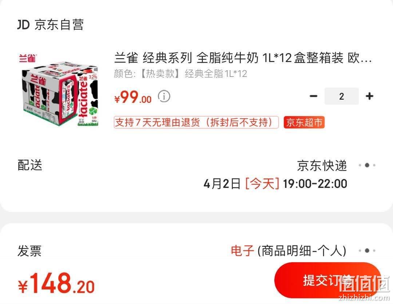Change the 京东快递 delivery method
This screenshot has height=304, width=393.
coord(322,166)
